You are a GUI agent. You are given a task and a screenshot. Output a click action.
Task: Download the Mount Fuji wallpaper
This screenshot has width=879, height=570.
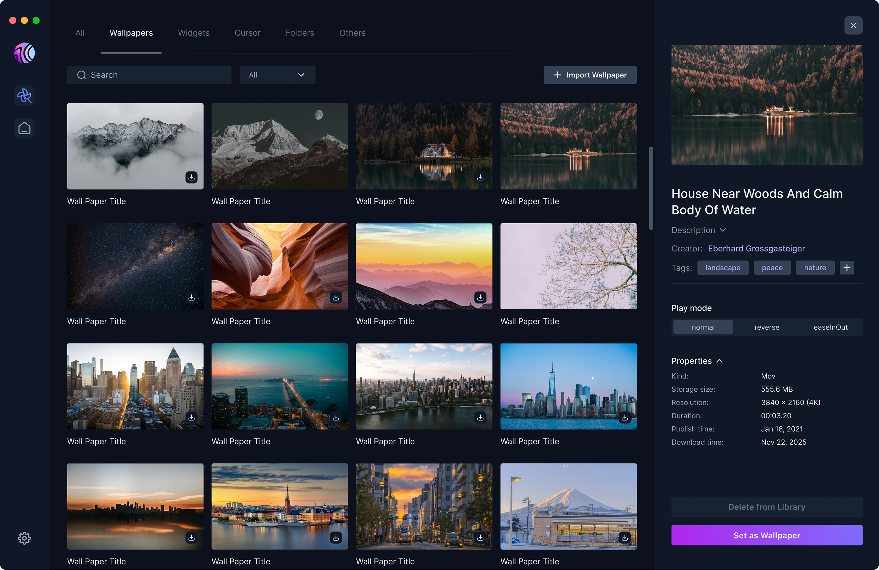coord(625,537)
